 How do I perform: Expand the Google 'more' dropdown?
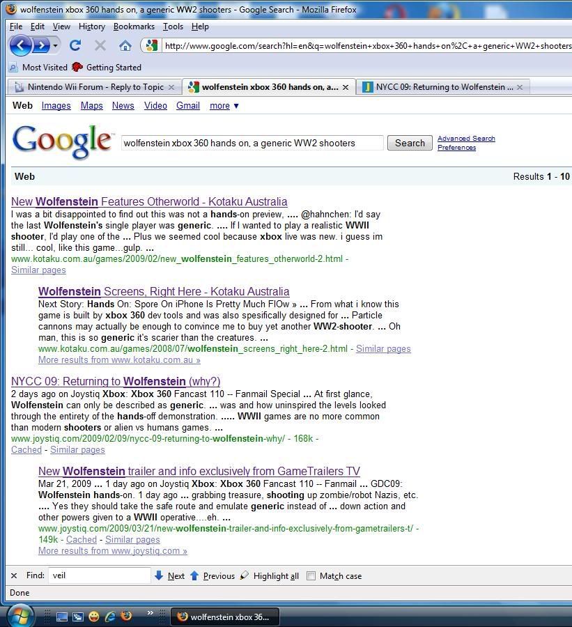pyautogui.click(x=224, y=106)
